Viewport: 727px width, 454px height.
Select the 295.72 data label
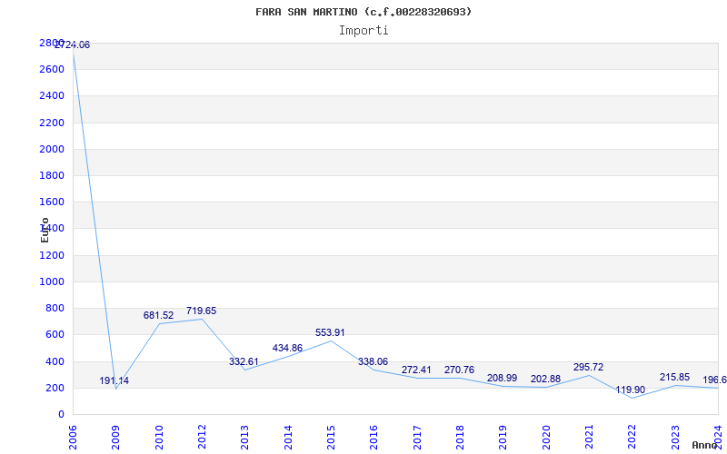pos(588,367)
